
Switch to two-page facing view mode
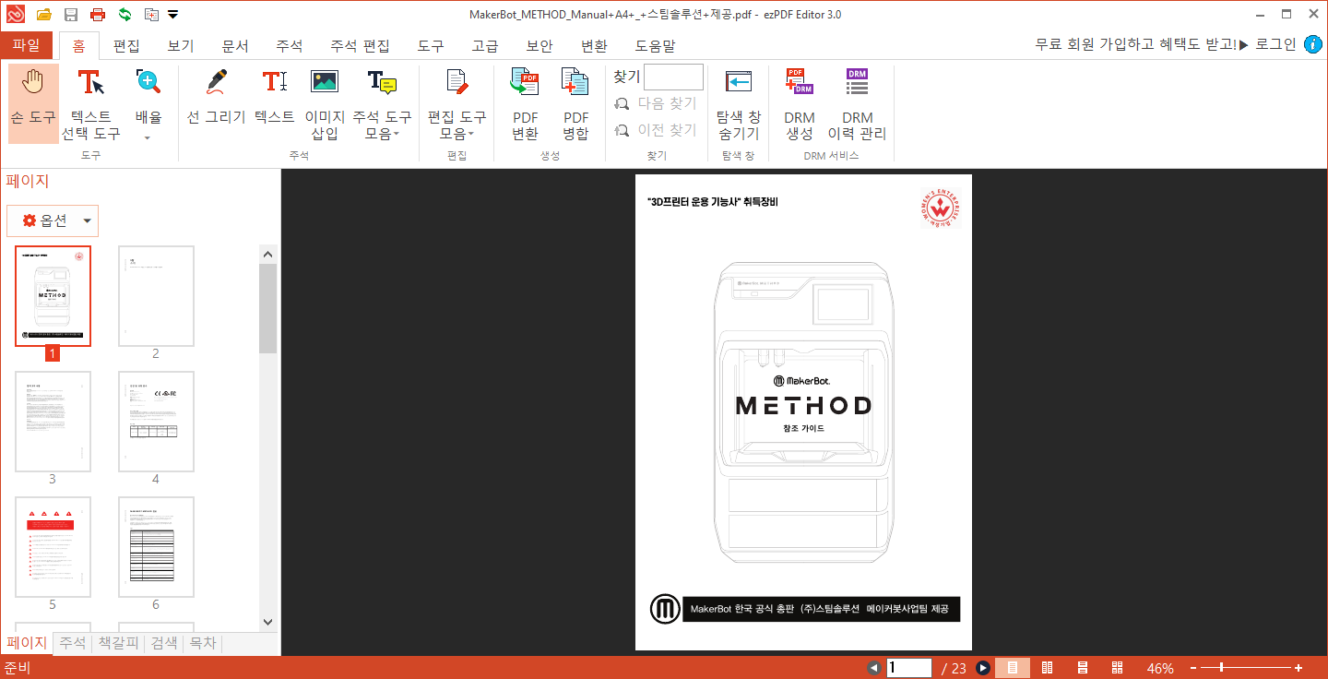click(1047, 668)
